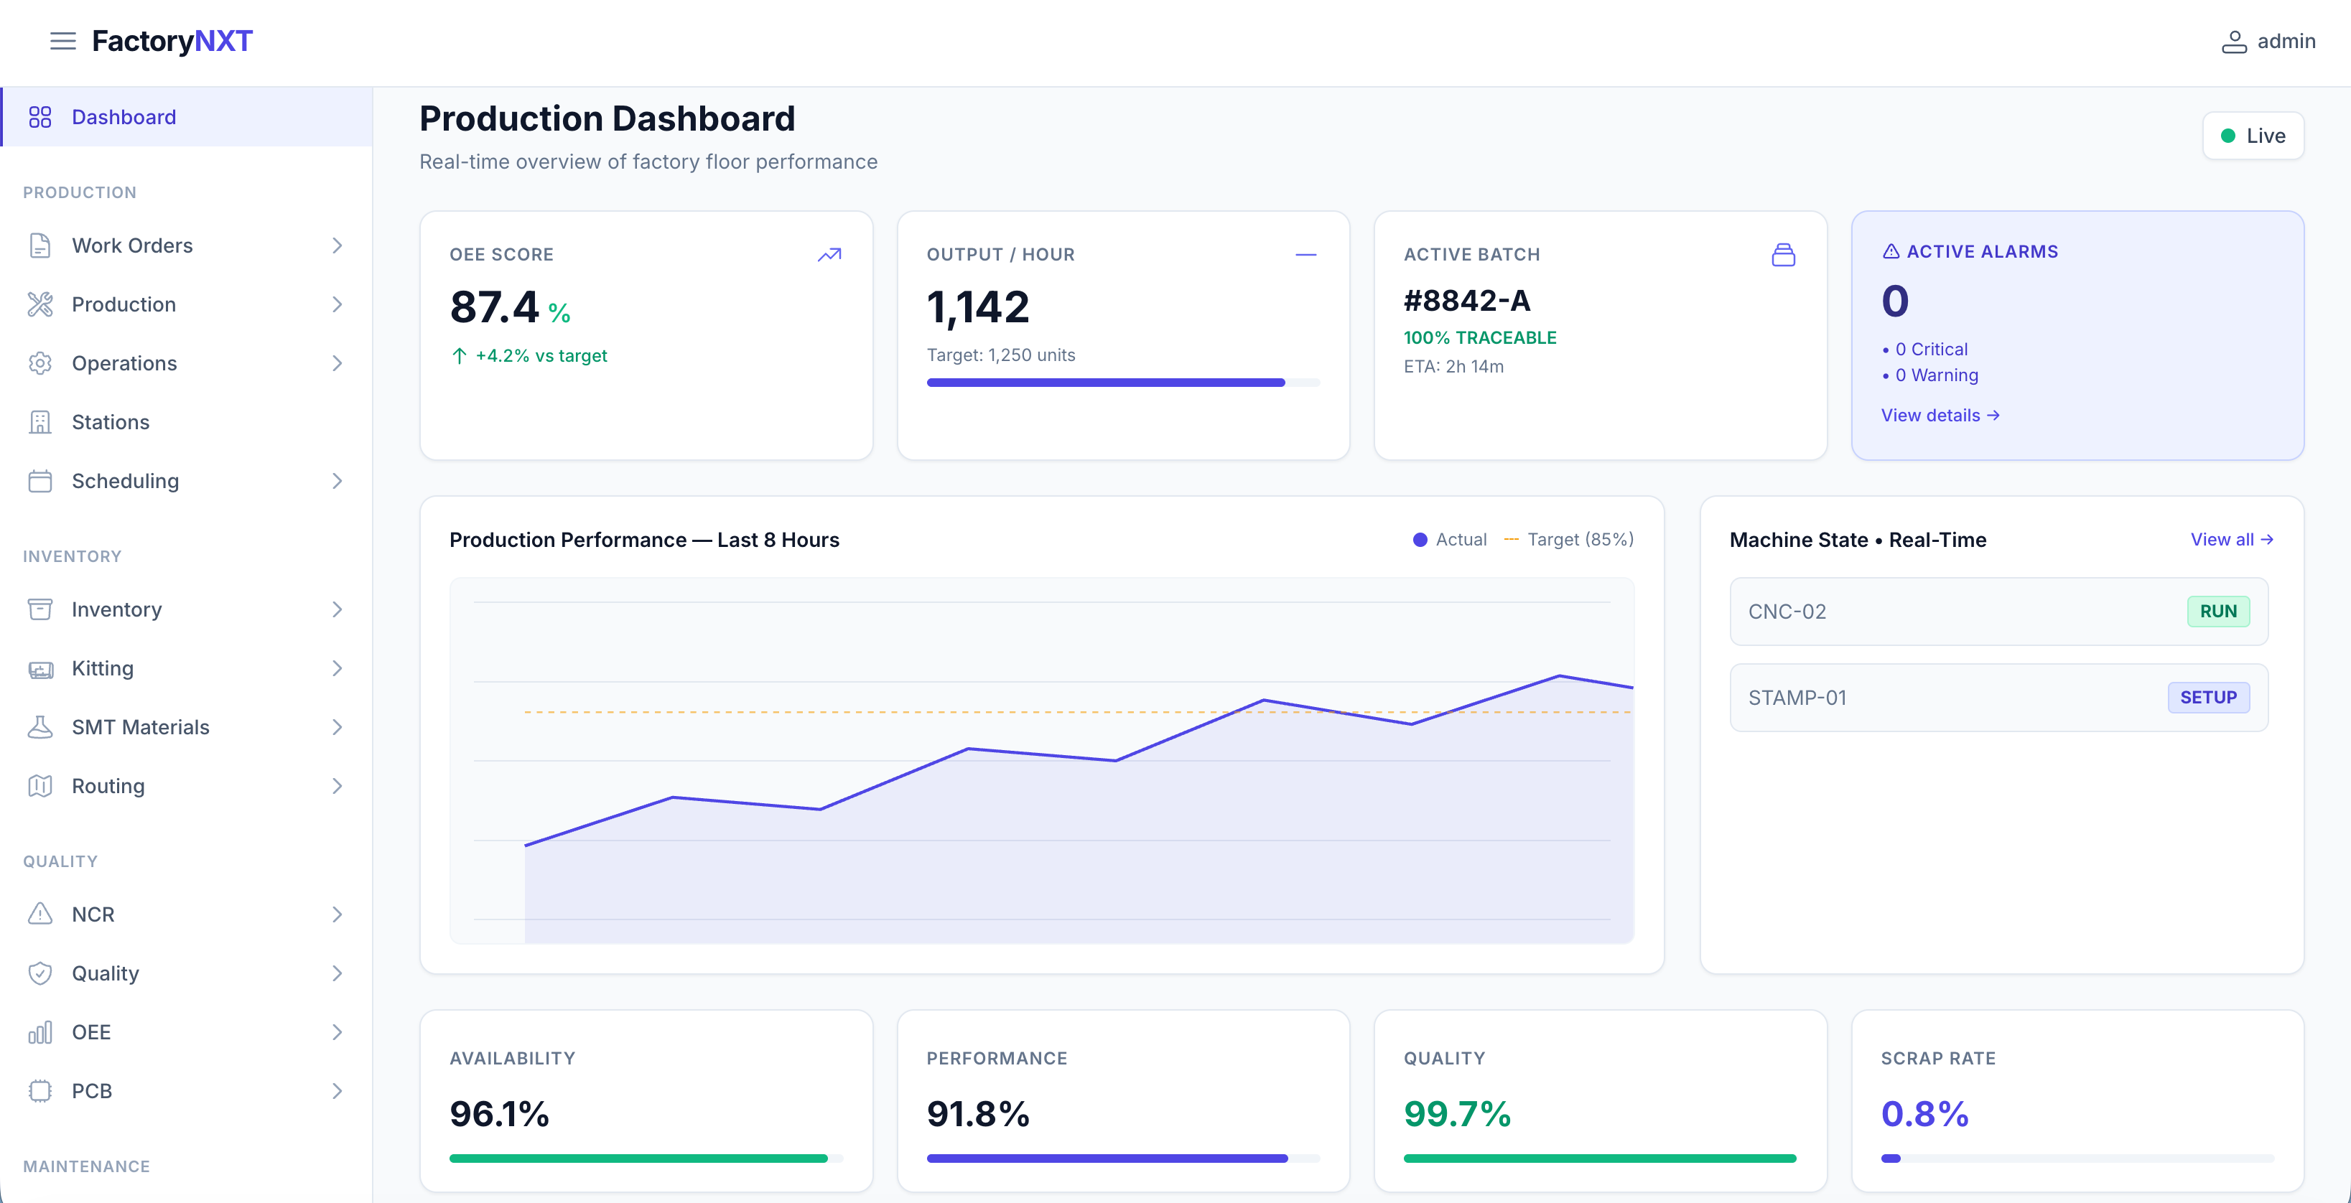
Task: Click View details link in alarms
Action: pos(1940,415)
